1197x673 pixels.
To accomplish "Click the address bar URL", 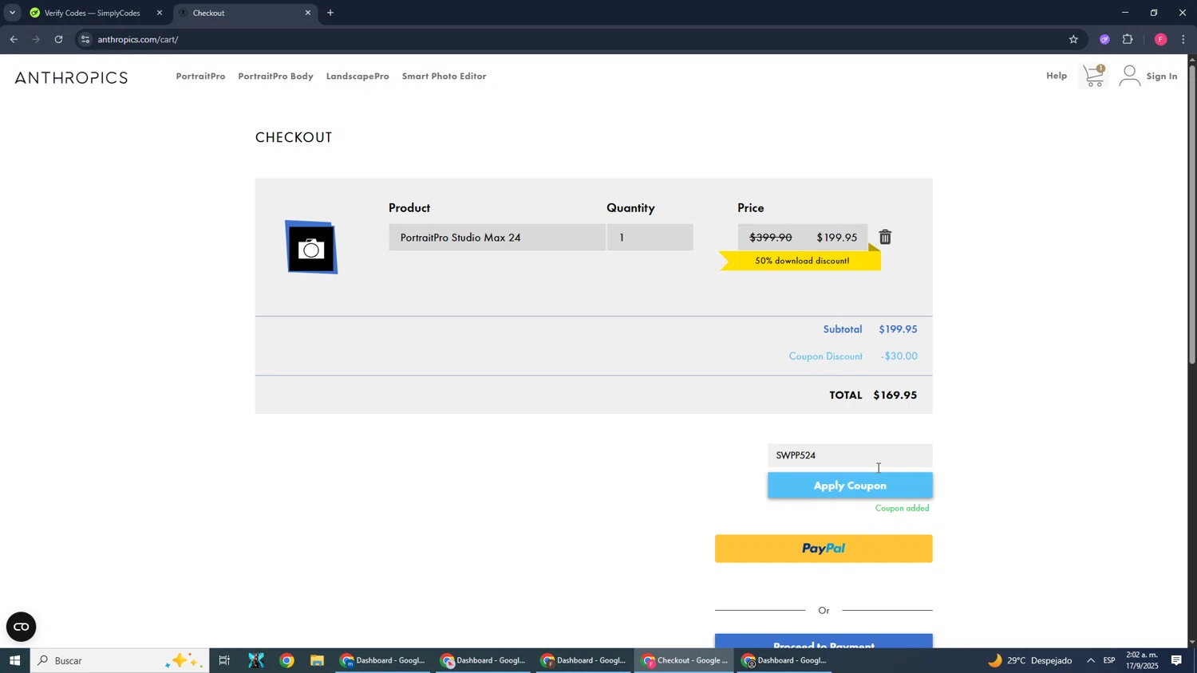I will (138, 39).
